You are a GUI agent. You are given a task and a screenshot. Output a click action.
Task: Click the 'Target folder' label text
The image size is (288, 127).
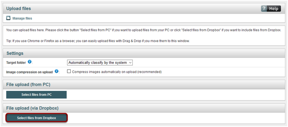(x=16, y=63)
